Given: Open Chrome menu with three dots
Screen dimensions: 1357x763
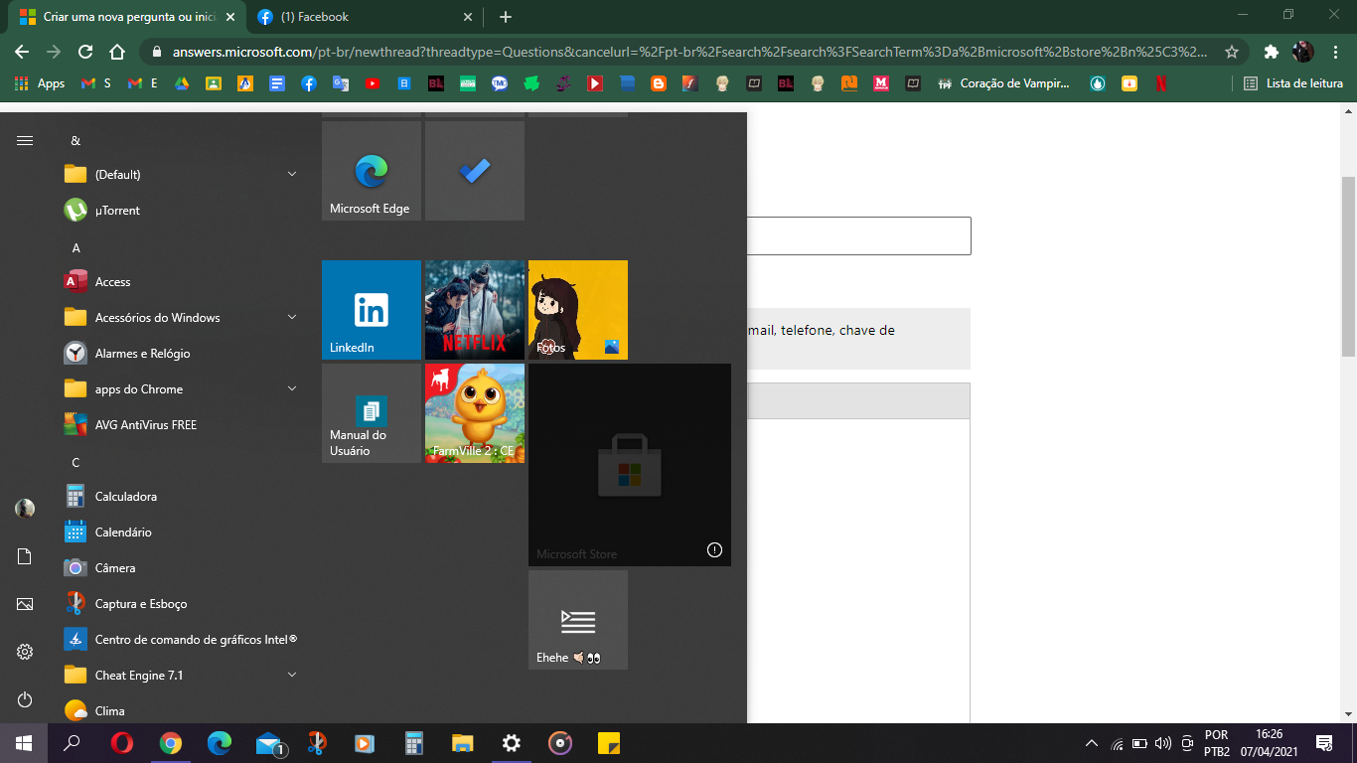Looking at the screenshot, I should [1334, 52].
